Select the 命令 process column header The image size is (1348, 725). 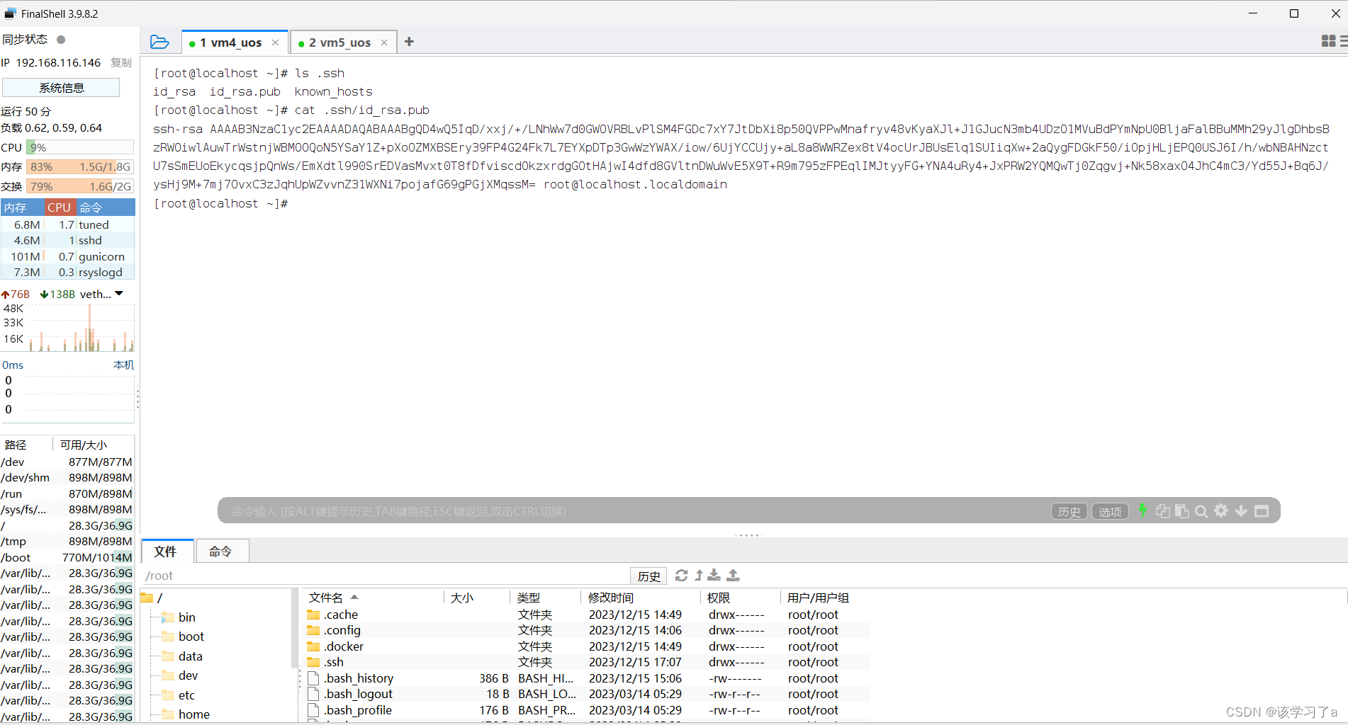(106, 207)
